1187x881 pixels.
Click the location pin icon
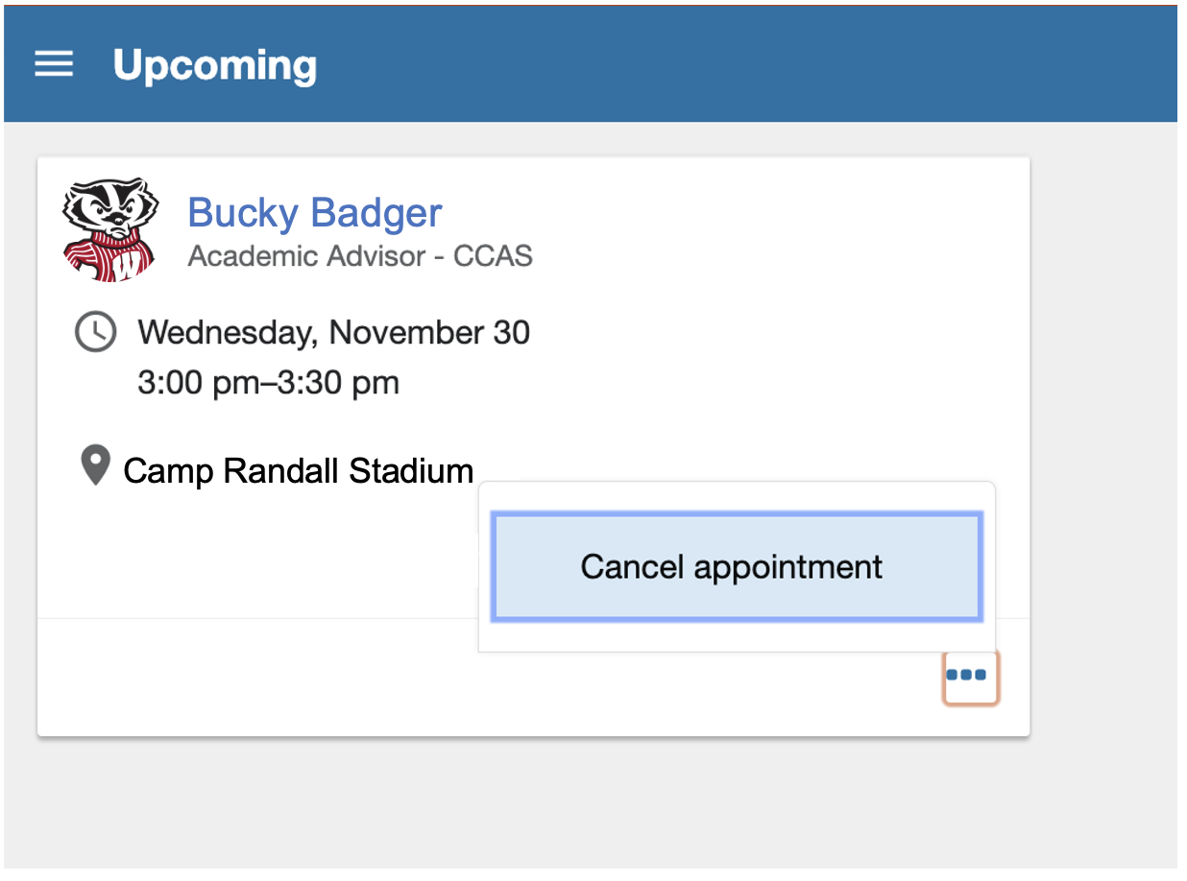pyautogui.click(x=94, y=466)
